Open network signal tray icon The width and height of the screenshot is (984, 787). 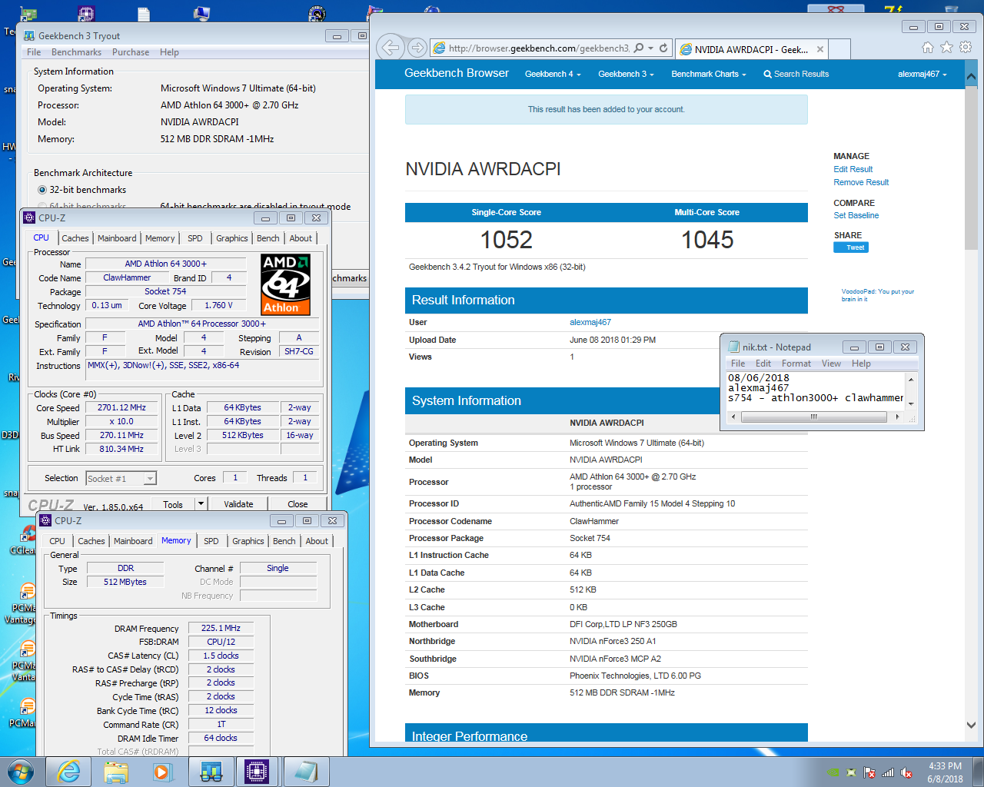(888, 772)
